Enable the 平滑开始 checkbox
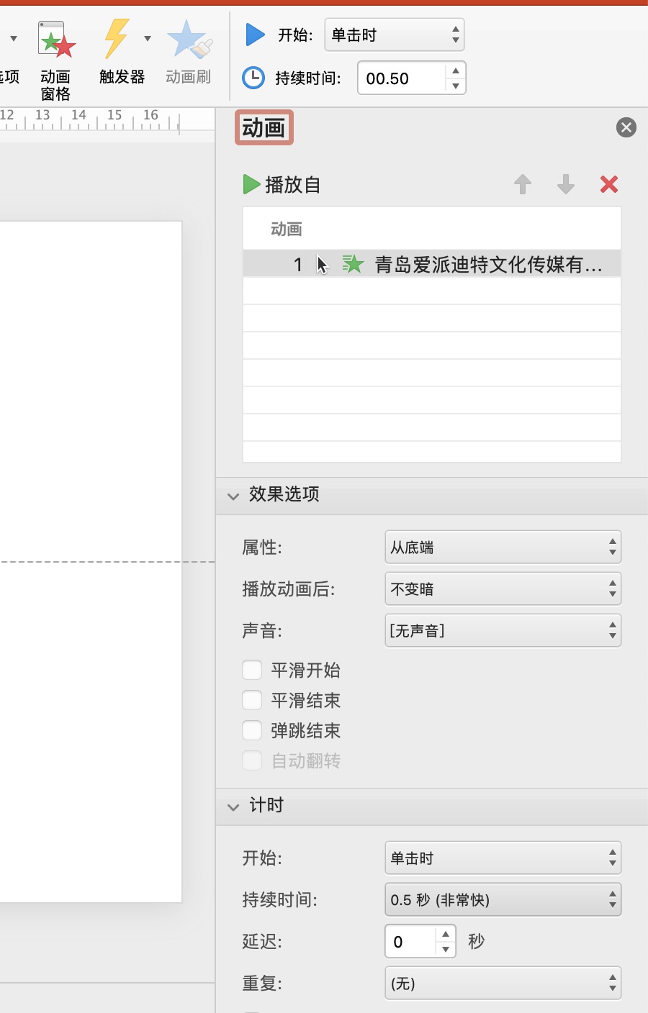The image size is (648, 1013). coord(252,671)
